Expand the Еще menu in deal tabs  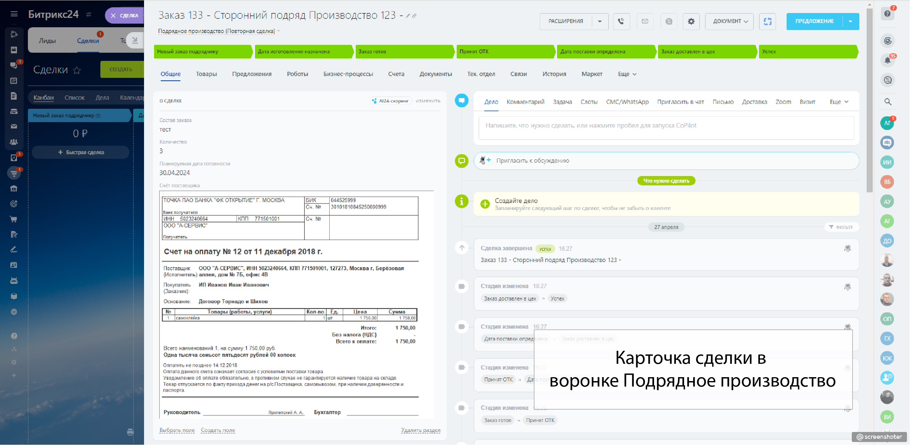(x=627, y=74)
